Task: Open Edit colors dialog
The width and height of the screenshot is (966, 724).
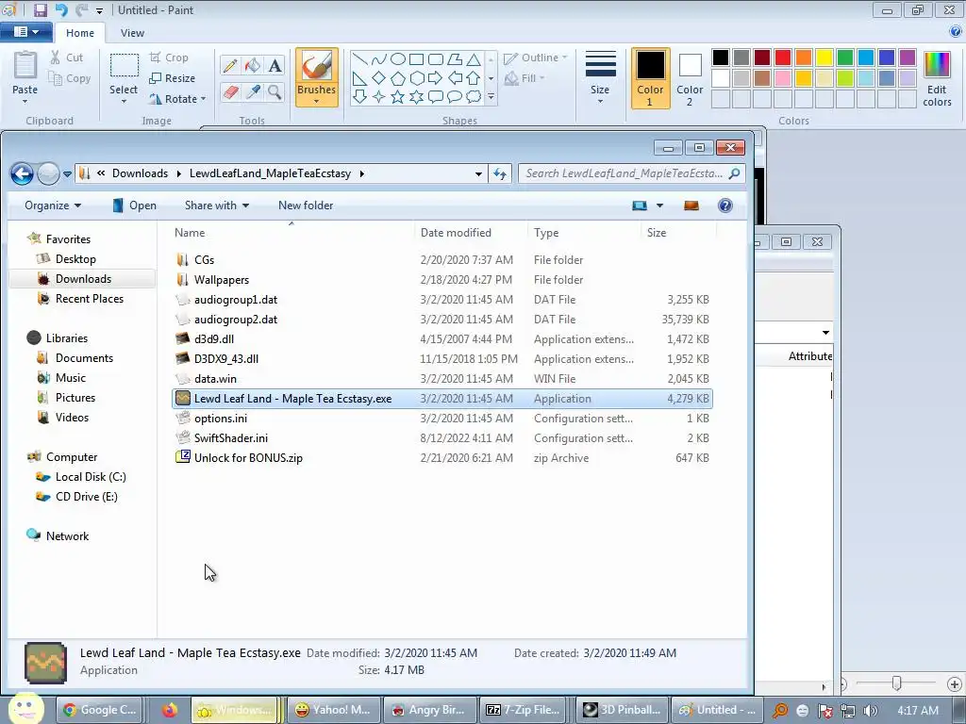Action: tap(937, 79)
